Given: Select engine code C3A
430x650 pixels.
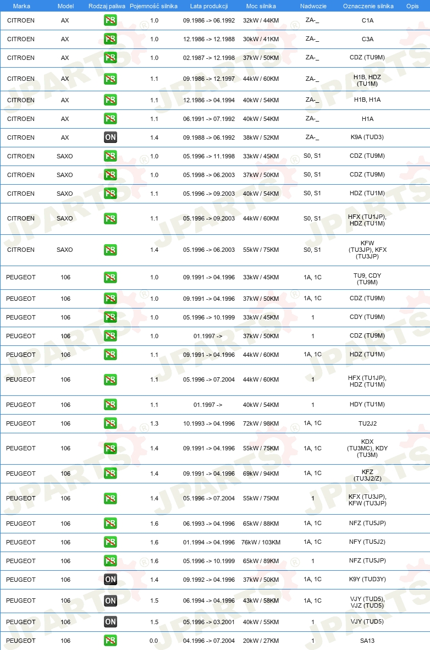Looking at the screenshot, I should (367, 39).
